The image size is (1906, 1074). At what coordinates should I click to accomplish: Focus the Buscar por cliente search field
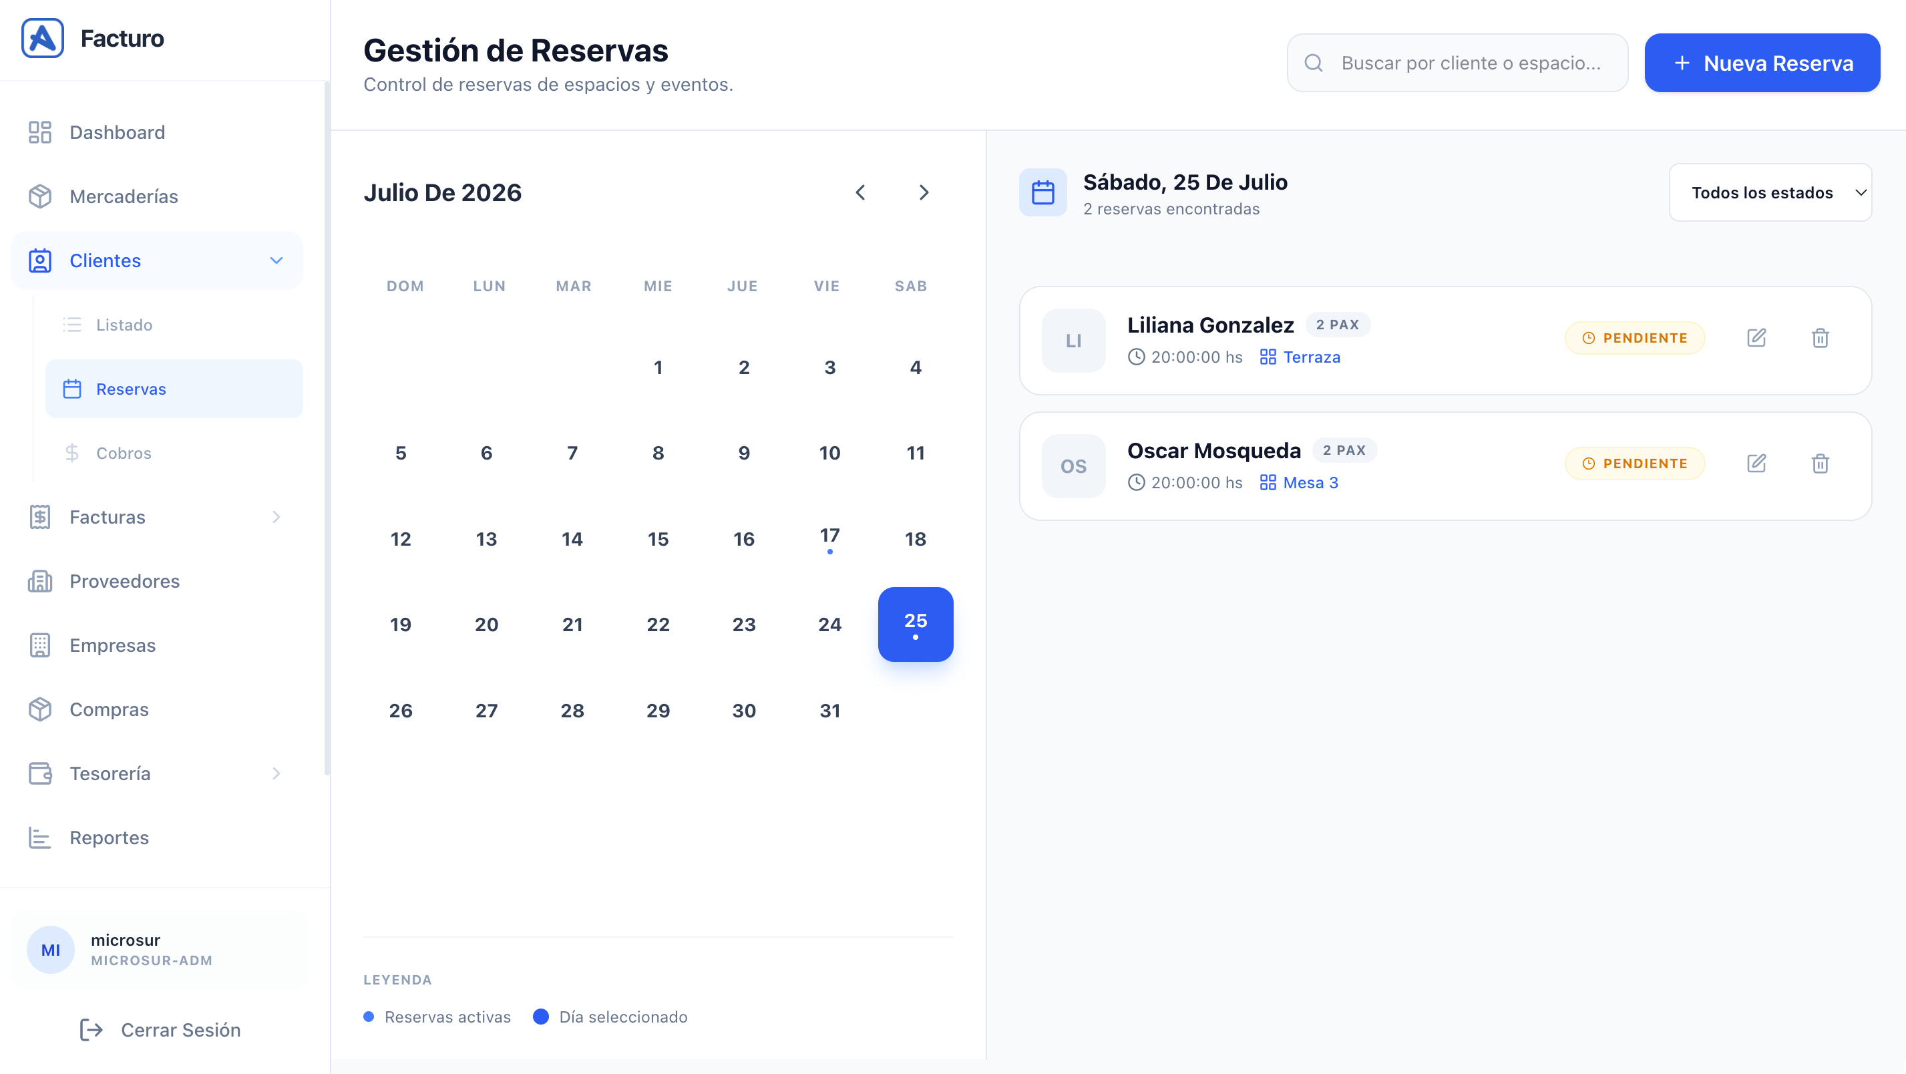tap(1457, 63)
